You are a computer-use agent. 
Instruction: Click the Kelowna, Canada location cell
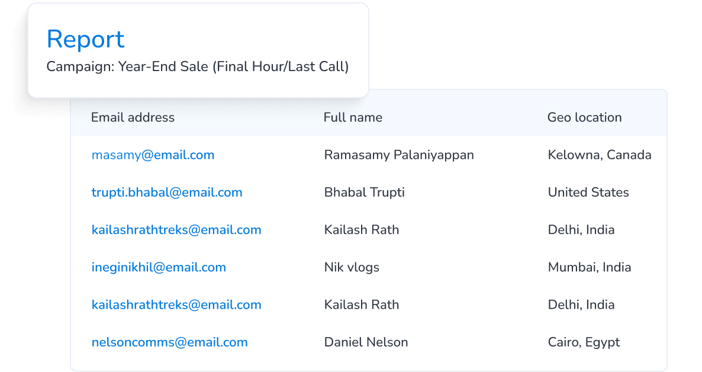600,155
